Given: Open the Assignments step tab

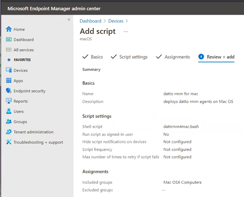Looking at the screenshot, I should coord(173,57).
